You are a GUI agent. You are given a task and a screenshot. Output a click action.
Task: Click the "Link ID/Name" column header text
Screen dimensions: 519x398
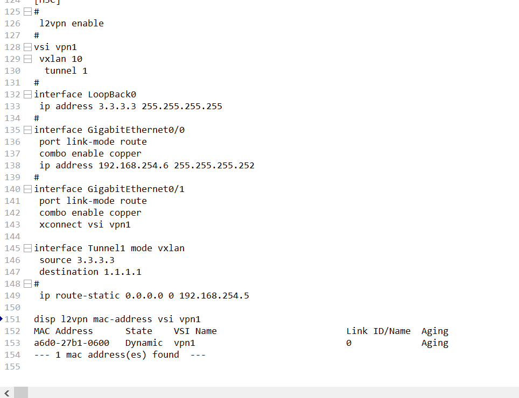tap(378, 331)
